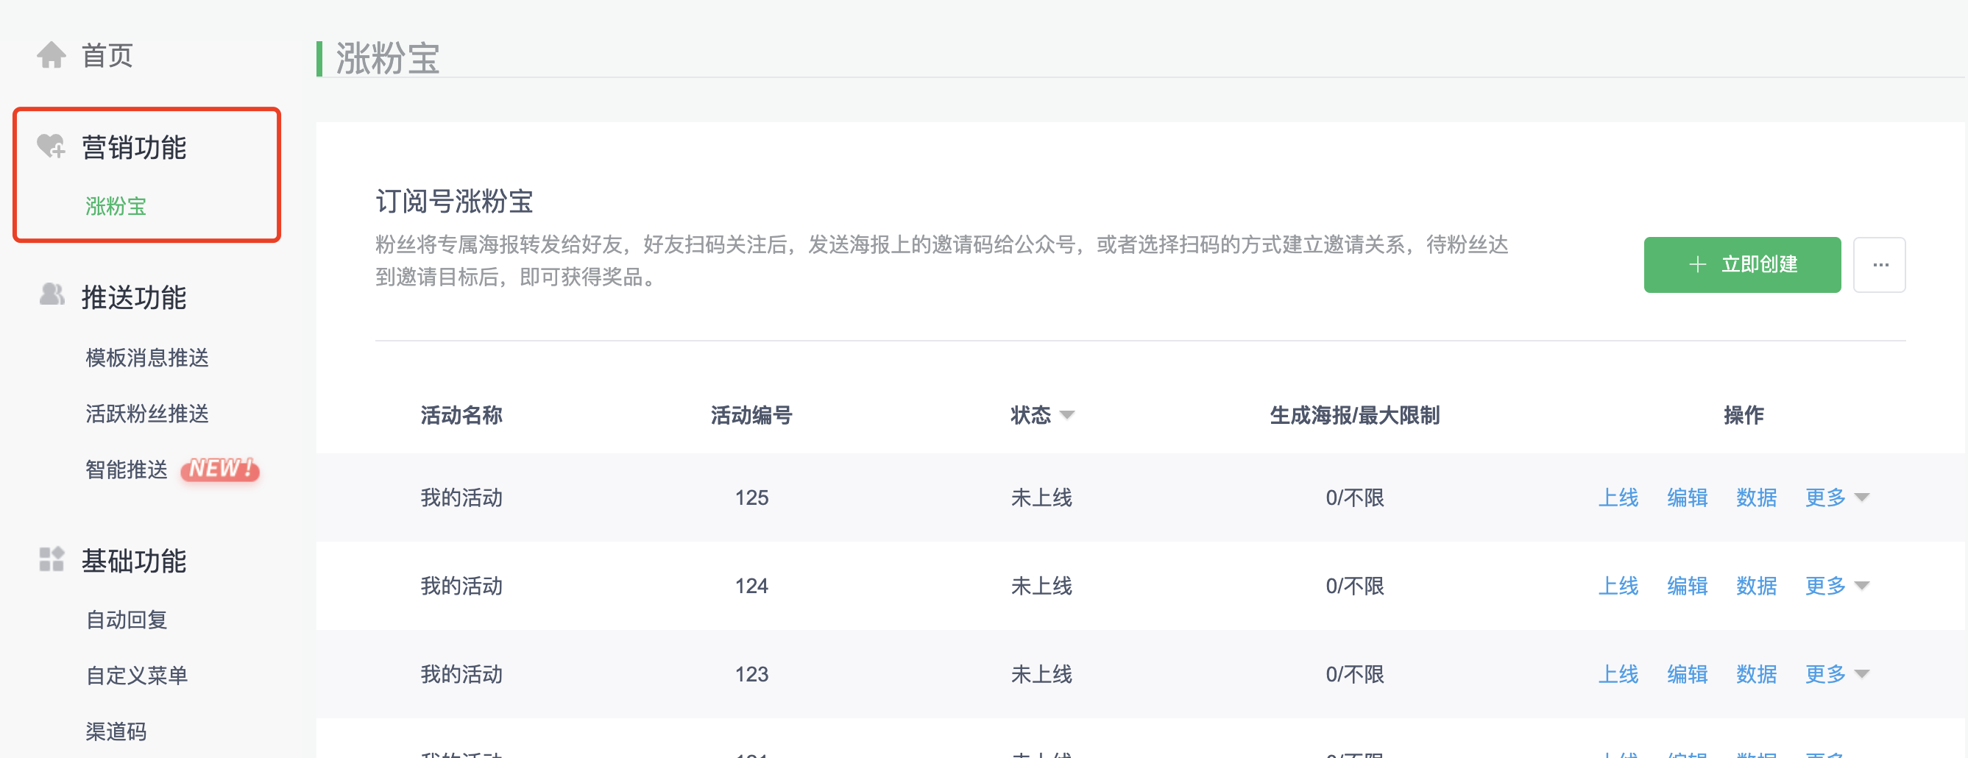Click 未上线 status in row 125

point(1041,497)
